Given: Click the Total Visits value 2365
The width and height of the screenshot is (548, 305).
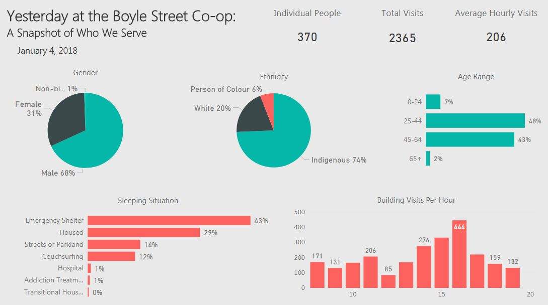Looking at the screenshot, I should [402, 38].
